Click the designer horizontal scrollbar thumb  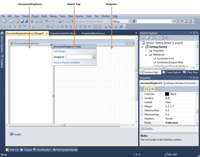pyautogui.click(x=64, y=125)
